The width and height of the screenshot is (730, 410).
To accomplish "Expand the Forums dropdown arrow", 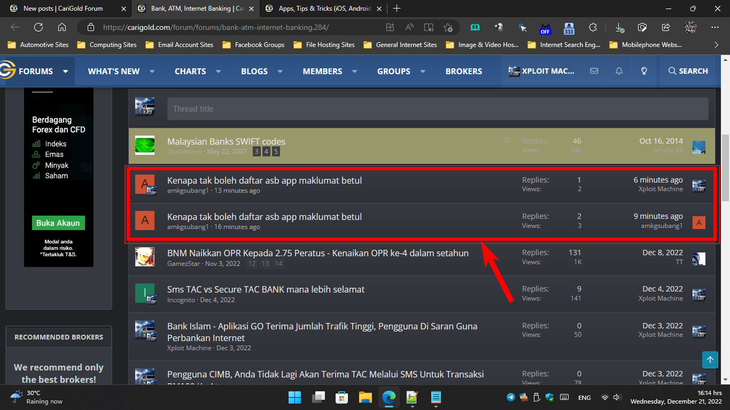I will (65, 71).
